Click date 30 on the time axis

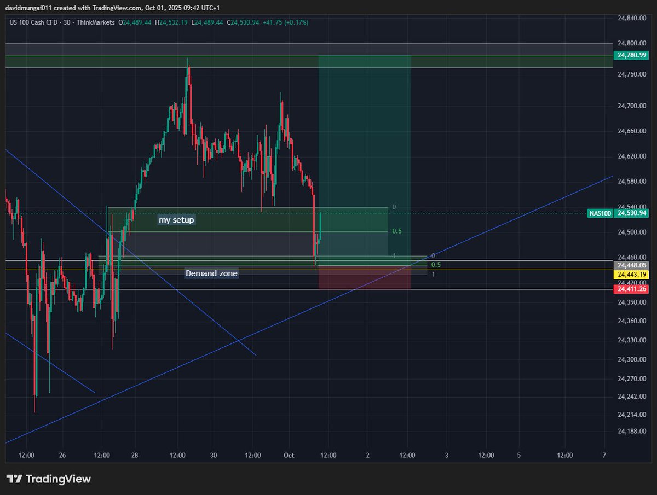214,455
